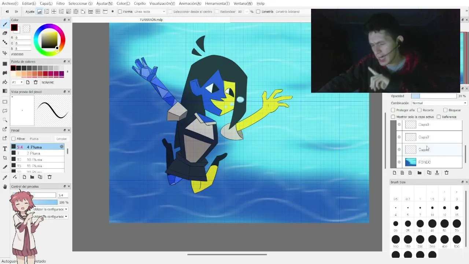The image size is (469, 264).
Task: Open the Filtro menu
Action: [x=60, y=3]
